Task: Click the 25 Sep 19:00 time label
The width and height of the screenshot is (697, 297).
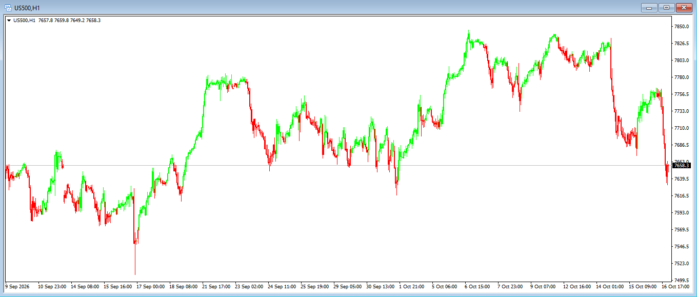Action: point(315,287)
